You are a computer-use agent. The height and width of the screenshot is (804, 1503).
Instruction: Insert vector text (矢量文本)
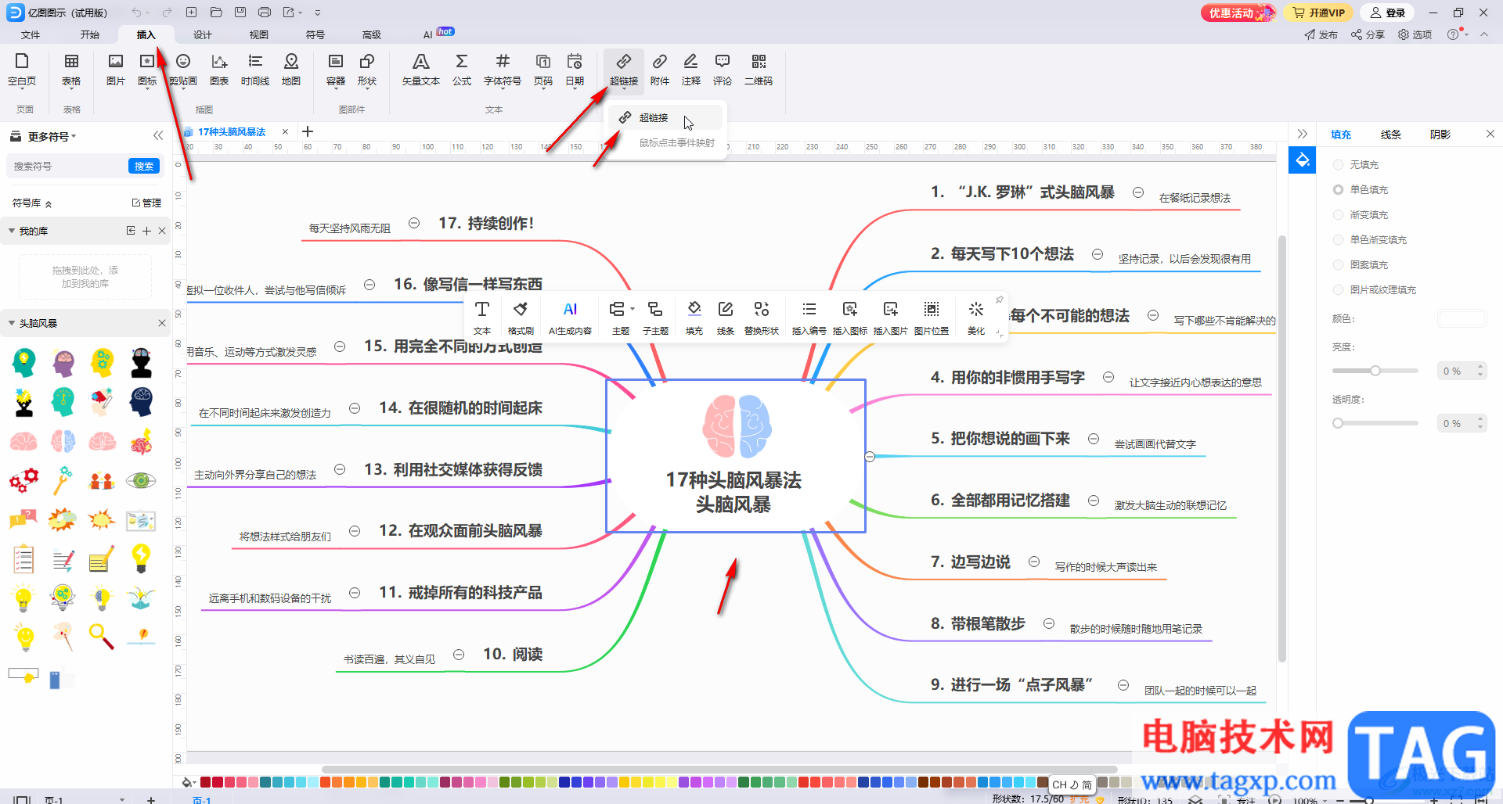[x=421, y=69]
